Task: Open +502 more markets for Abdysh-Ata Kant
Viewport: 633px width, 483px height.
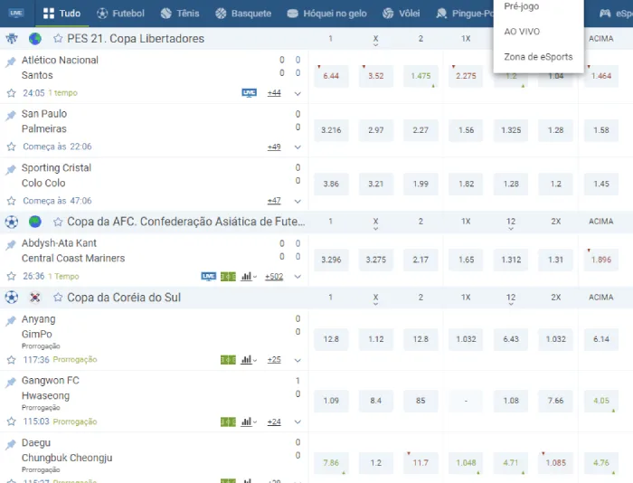Action: pyautogui.click(x=271, y=277)
